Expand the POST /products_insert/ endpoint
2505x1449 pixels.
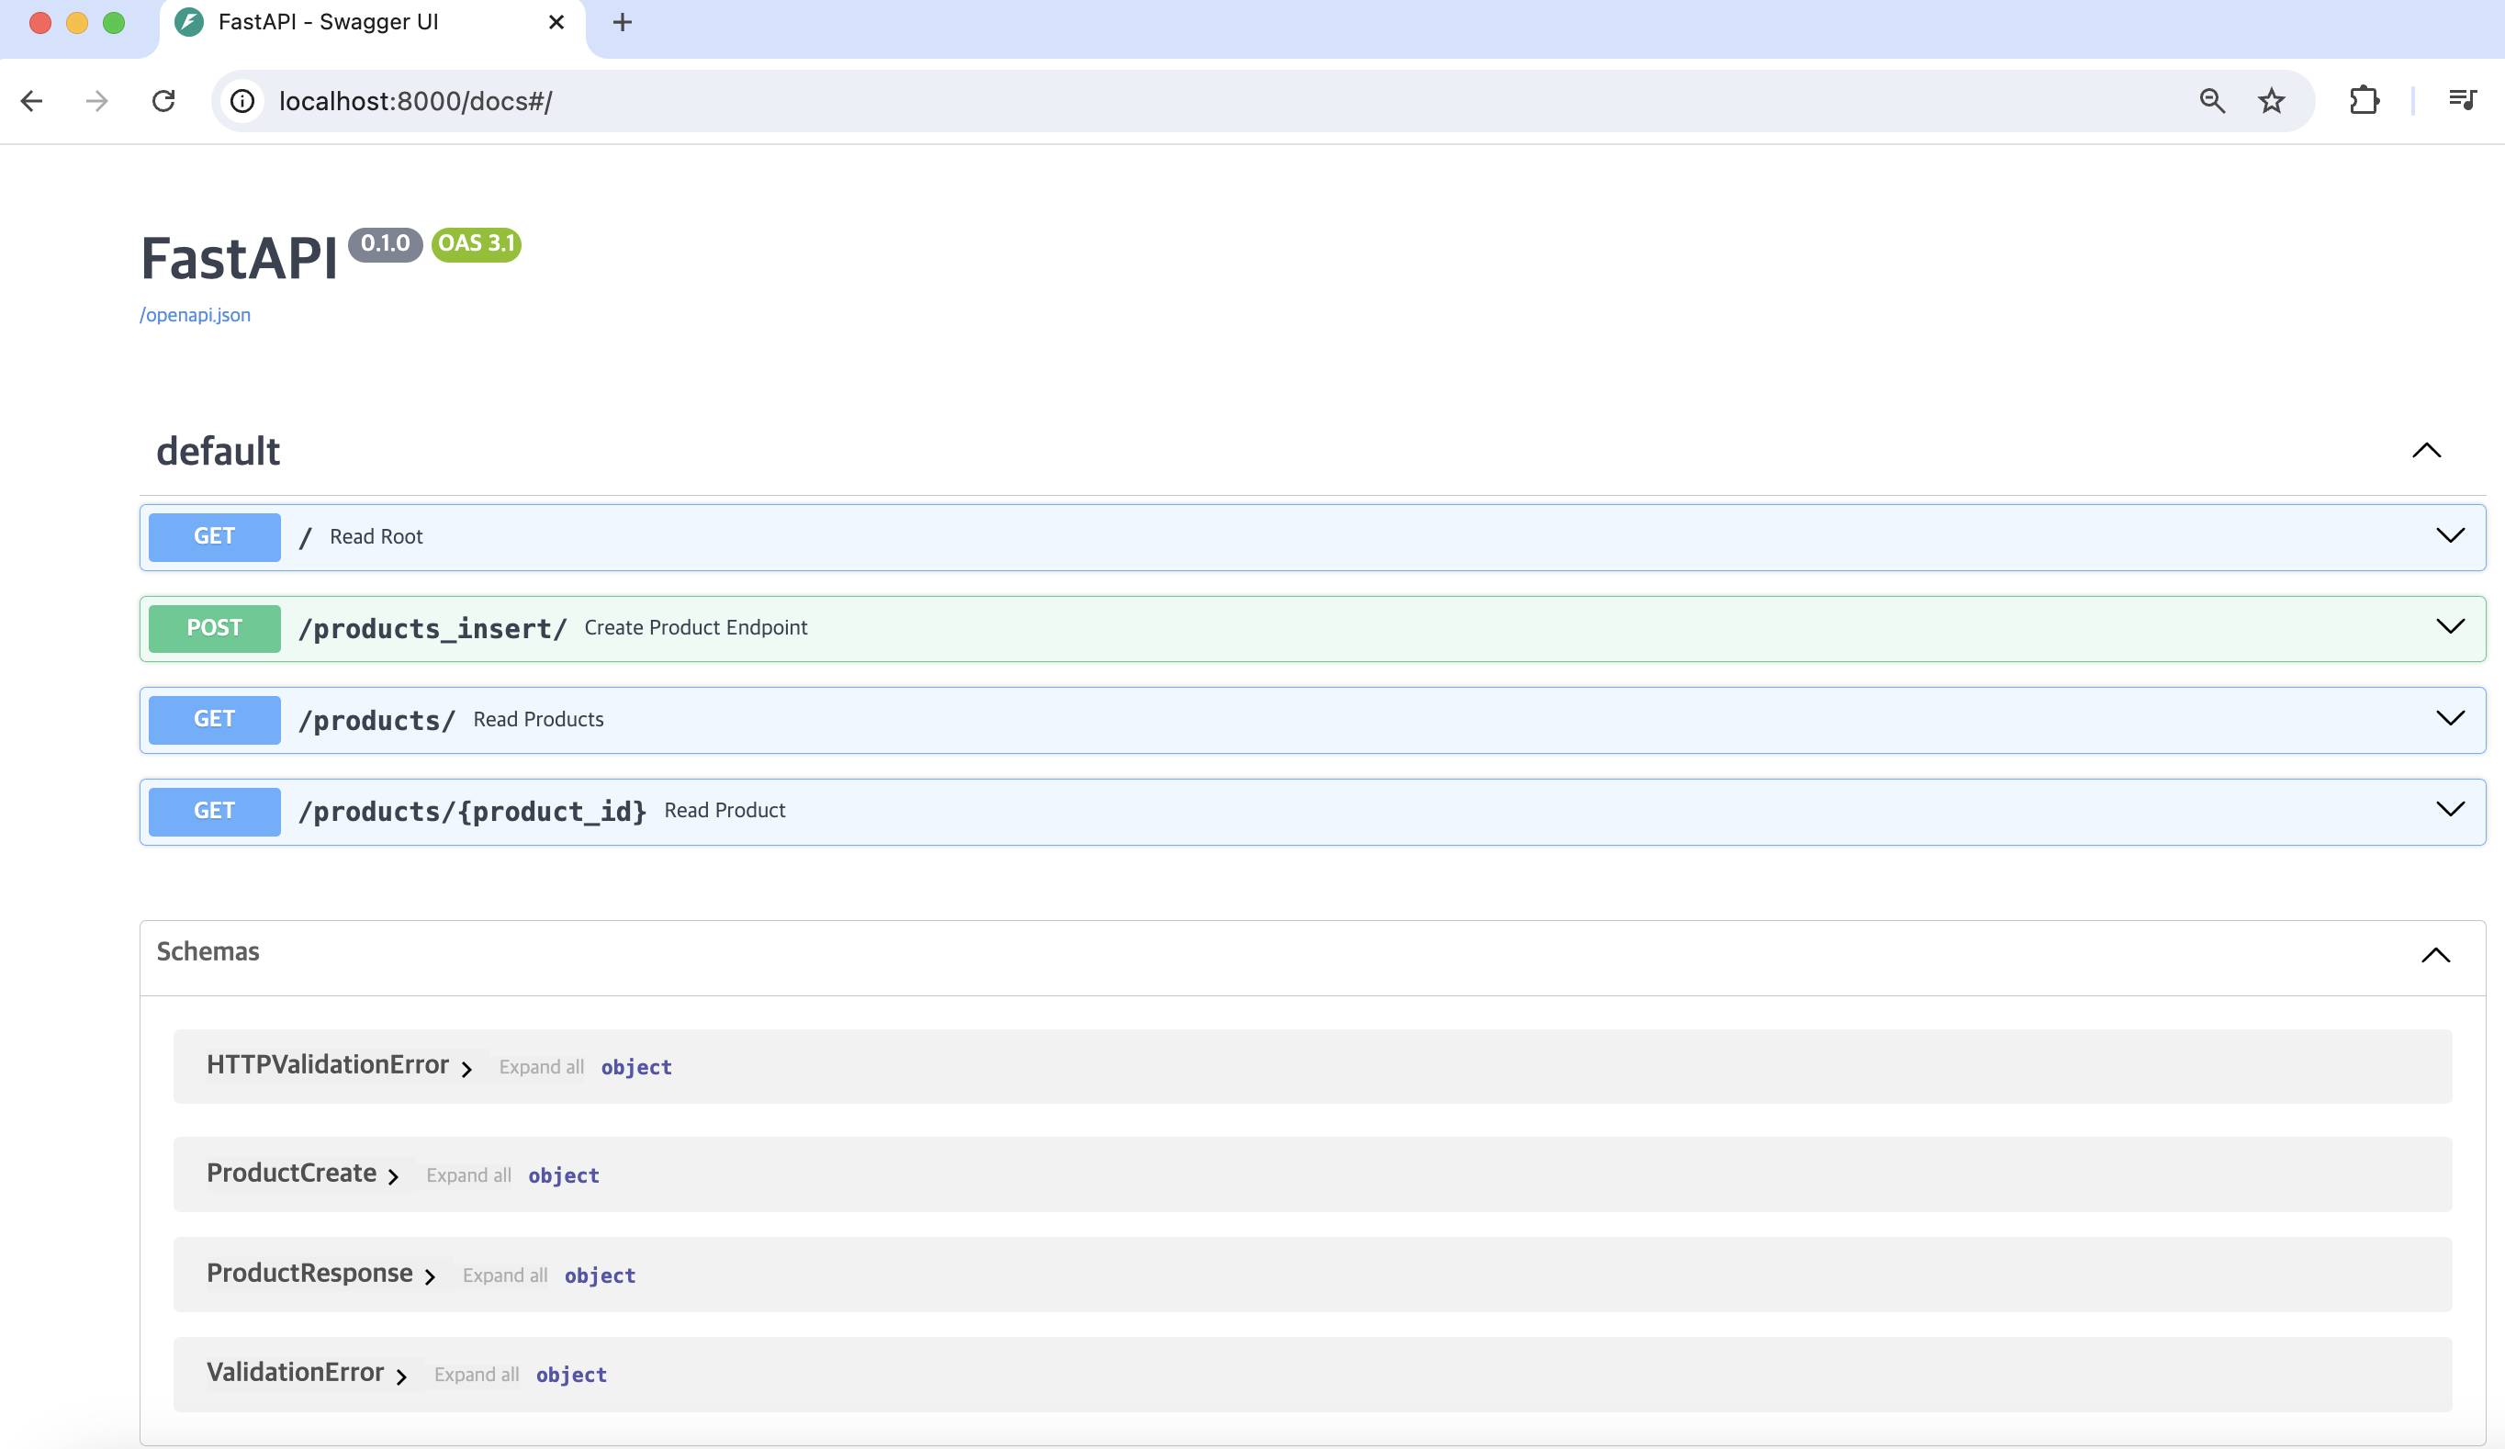pos(2450,627)
